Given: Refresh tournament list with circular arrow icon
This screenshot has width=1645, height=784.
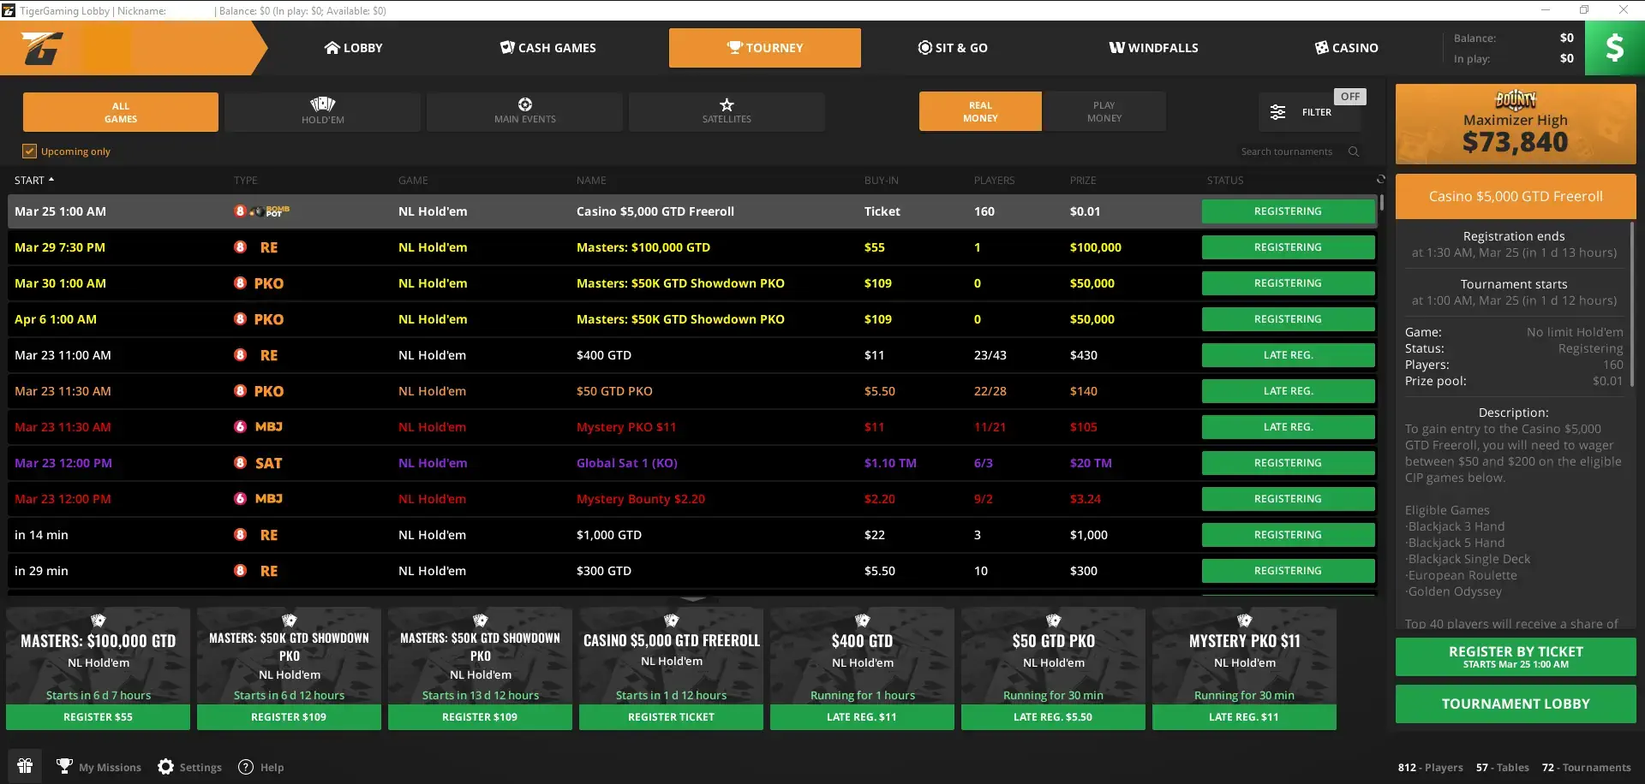Looking at the screenshot, I should (1379, 179).
